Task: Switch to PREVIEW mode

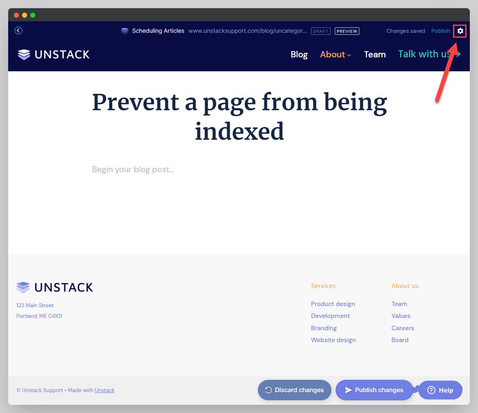Action: pyautogui.click(x=347, y=31)
